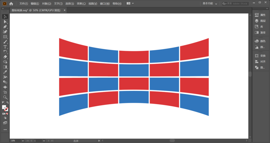Click the 对齐 (Align) panel button

coord(260,62)
